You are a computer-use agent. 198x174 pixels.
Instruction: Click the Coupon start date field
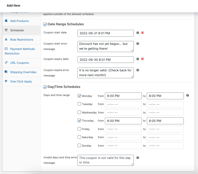pos(105,33)
